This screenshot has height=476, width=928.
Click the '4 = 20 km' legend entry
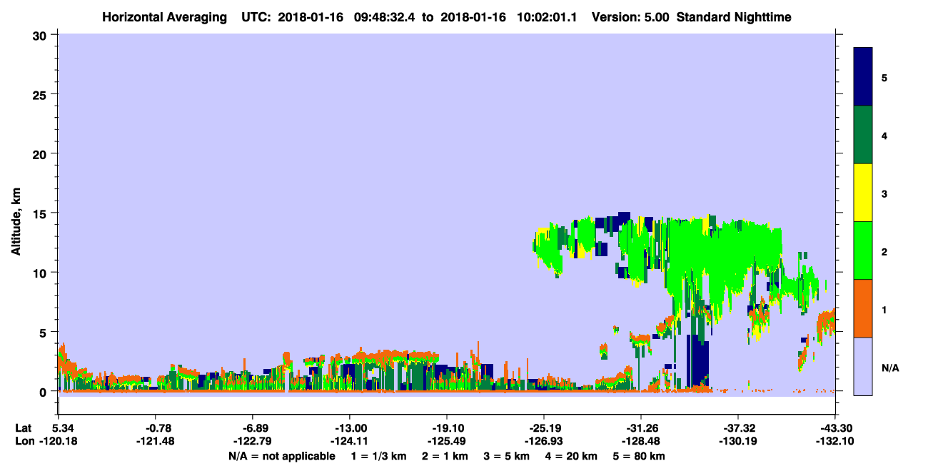(570, 456)
